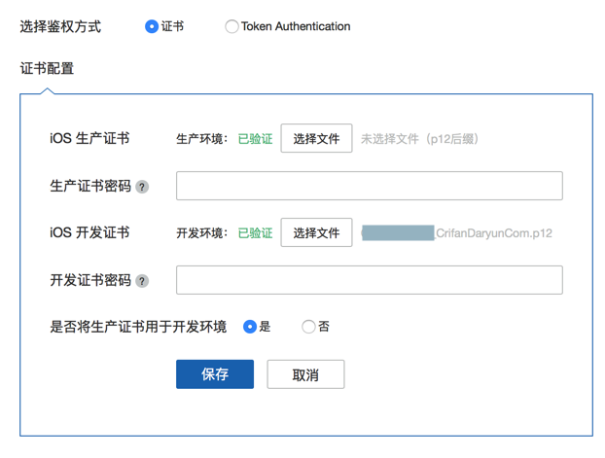Select 是 to use production certificate
The width and height of the screenshot is (605, 458).
[x=250, y=327]
